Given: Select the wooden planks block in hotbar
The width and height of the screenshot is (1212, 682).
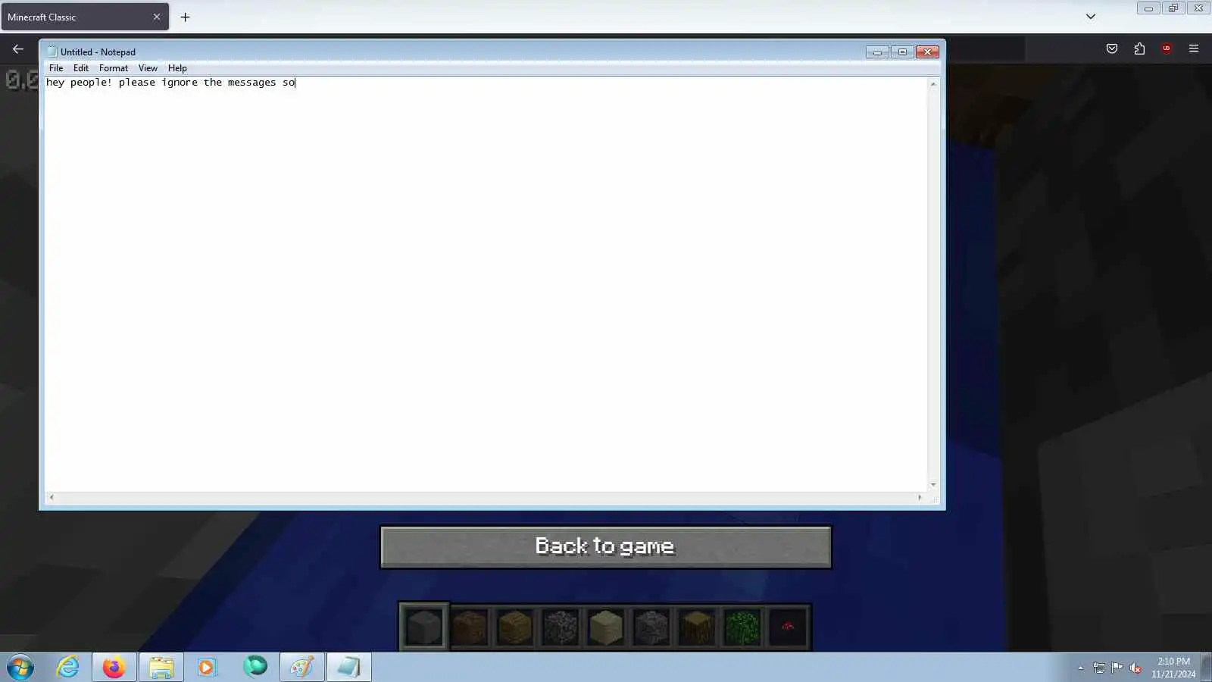Looking at the screenshot, I should point(515,627).
